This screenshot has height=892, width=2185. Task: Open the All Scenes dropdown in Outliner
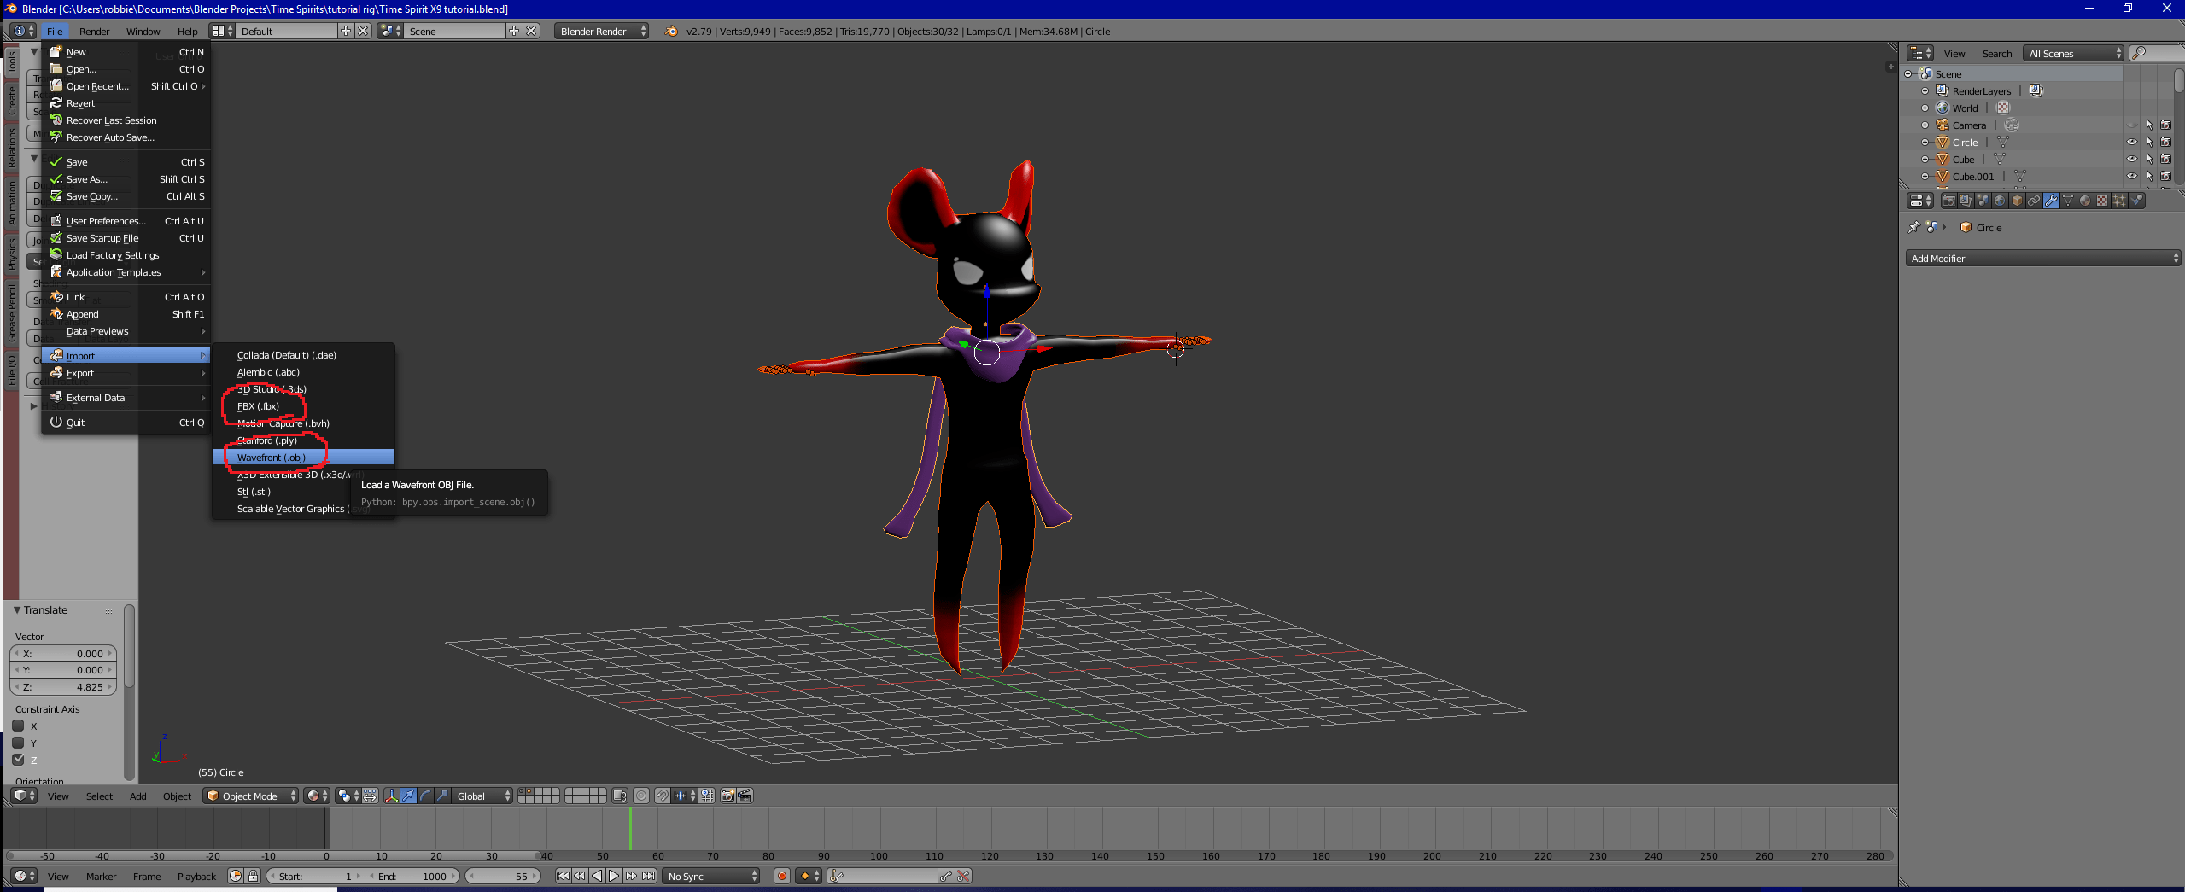[x=2071, y=53]
